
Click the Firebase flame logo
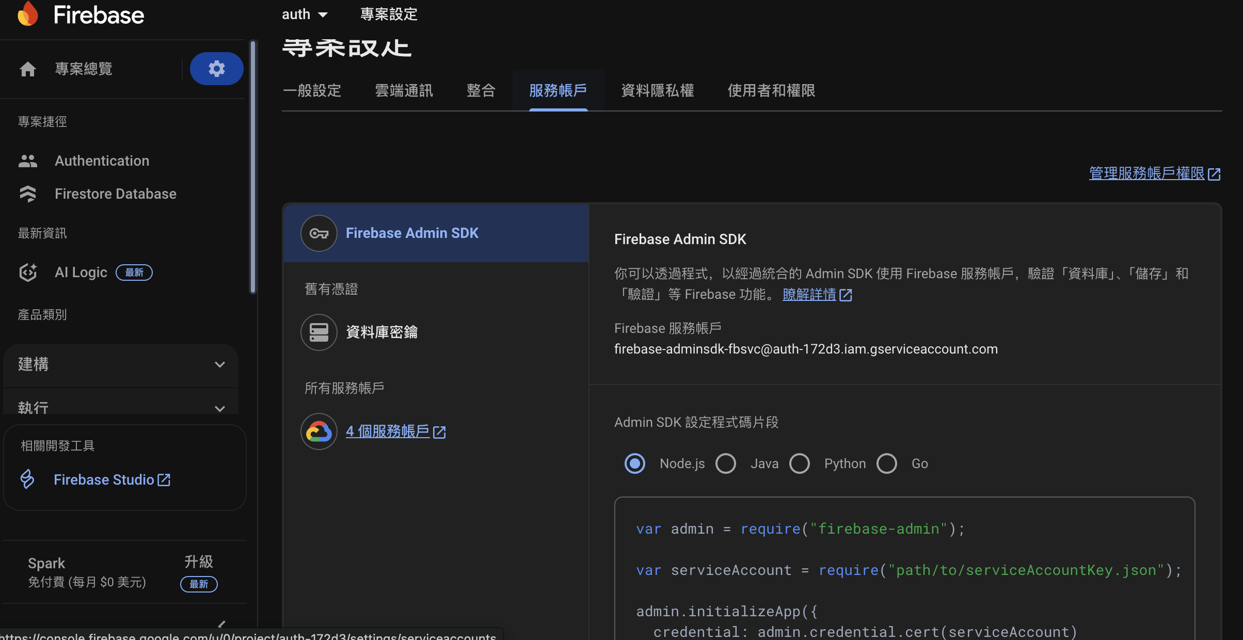pos(28,14)
